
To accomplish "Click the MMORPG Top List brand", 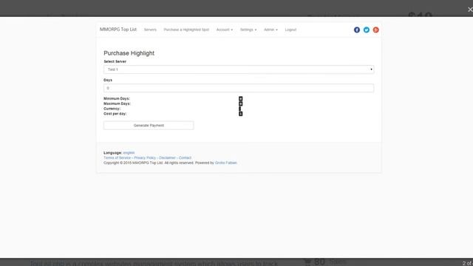I will pyautogui.click(x=118, y=30).
